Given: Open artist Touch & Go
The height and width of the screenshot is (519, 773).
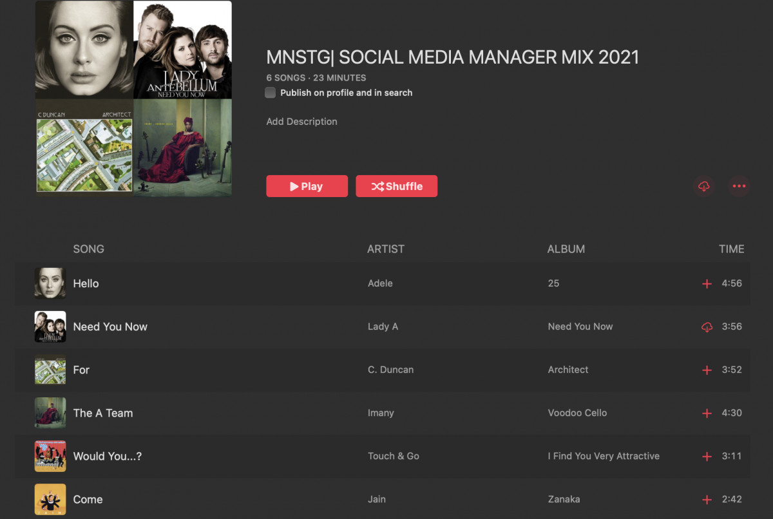Looking at the screenshot, I should [394, 456].
